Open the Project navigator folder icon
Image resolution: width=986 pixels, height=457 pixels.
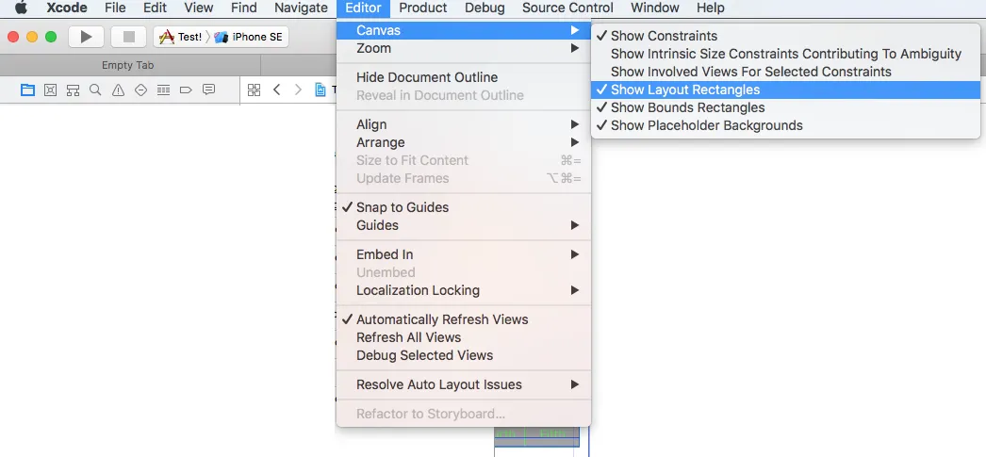27,90
